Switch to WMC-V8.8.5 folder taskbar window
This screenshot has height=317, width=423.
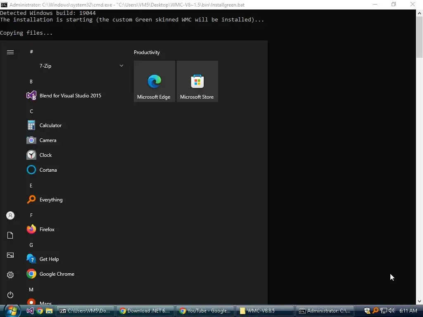[265, 311]
